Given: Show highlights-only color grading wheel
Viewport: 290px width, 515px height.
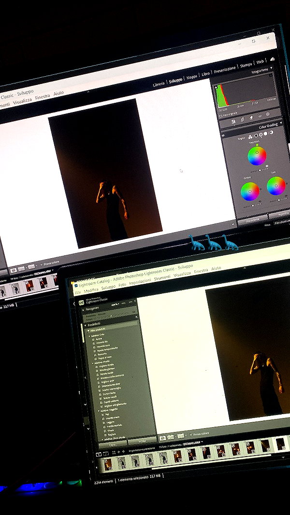Looking at the screenshot, I should click(x=266, y=134).
